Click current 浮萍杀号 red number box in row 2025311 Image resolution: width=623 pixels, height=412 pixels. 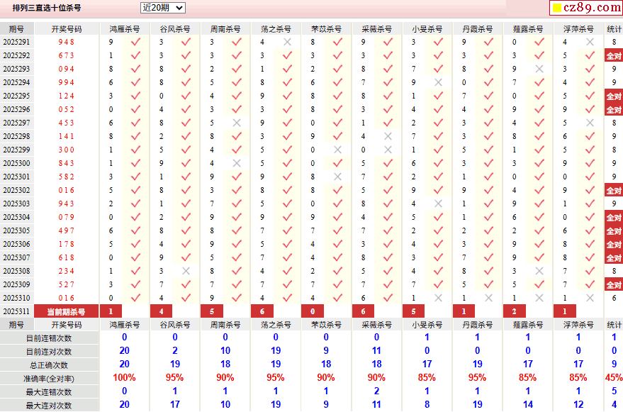coord(565,311)
